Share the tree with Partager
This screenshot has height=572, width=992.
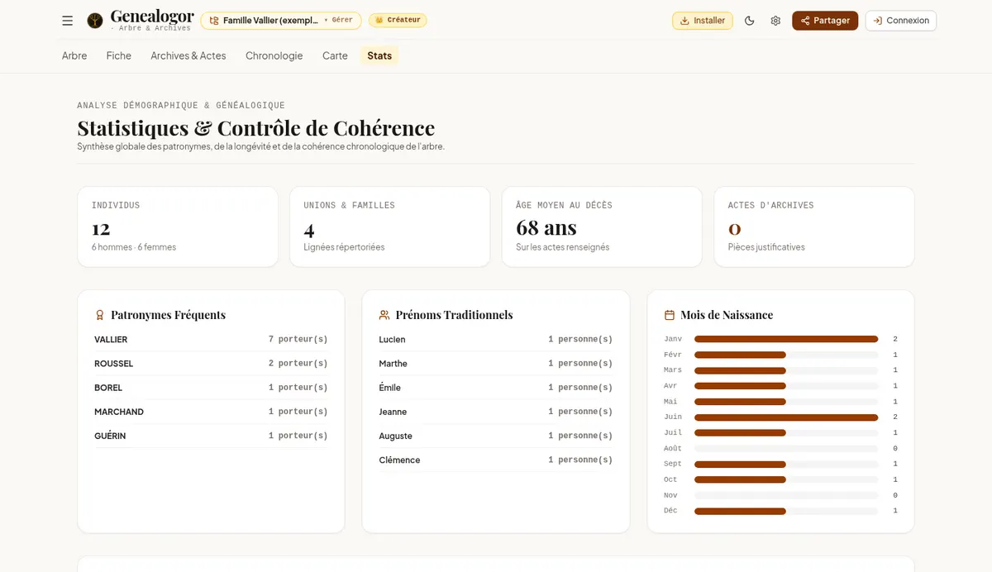pyautogui.click(x=825, y=21)
